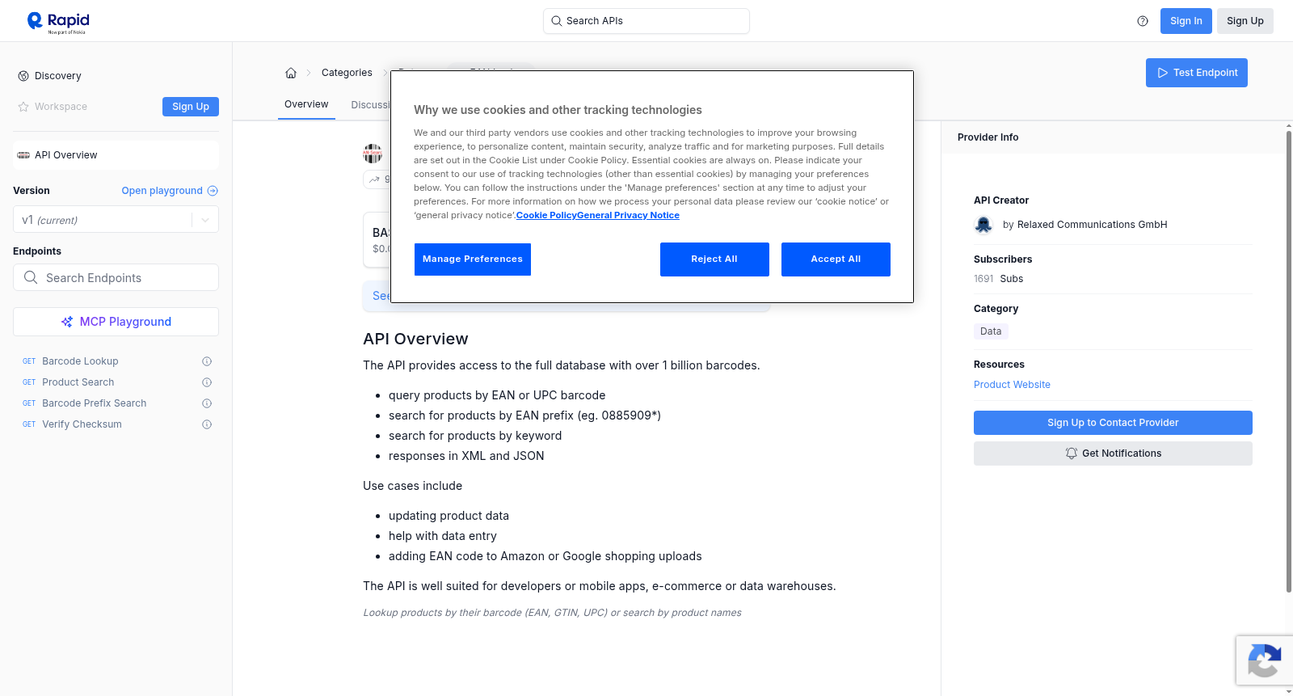The width and height of the screenshot is (1293, 696).
Task: Click the '1691 Subs' subscriber count
Action: 998,279
